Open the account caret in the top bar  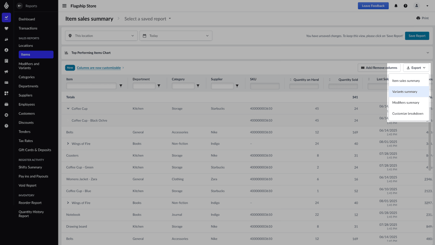pyautogui.click(x=428, y=6)
